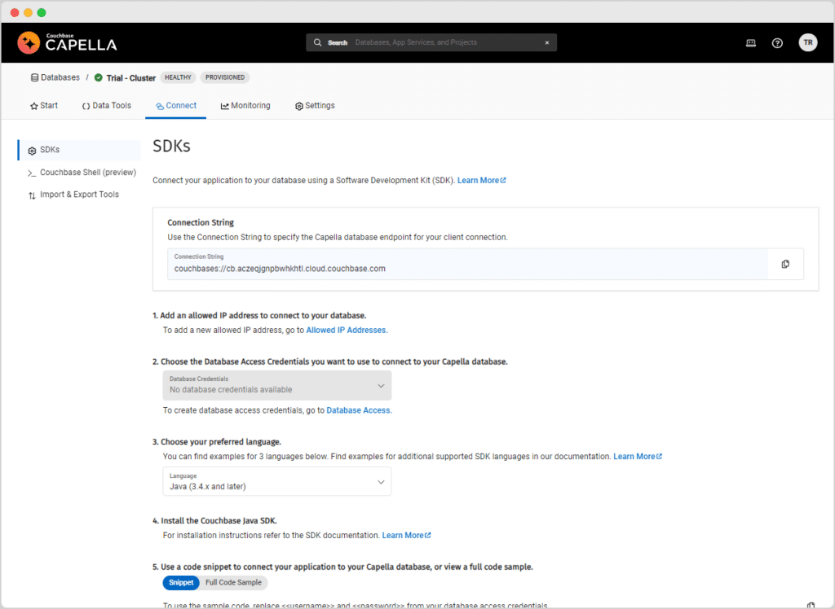Open the Settings tab

(x=315, y=105)
